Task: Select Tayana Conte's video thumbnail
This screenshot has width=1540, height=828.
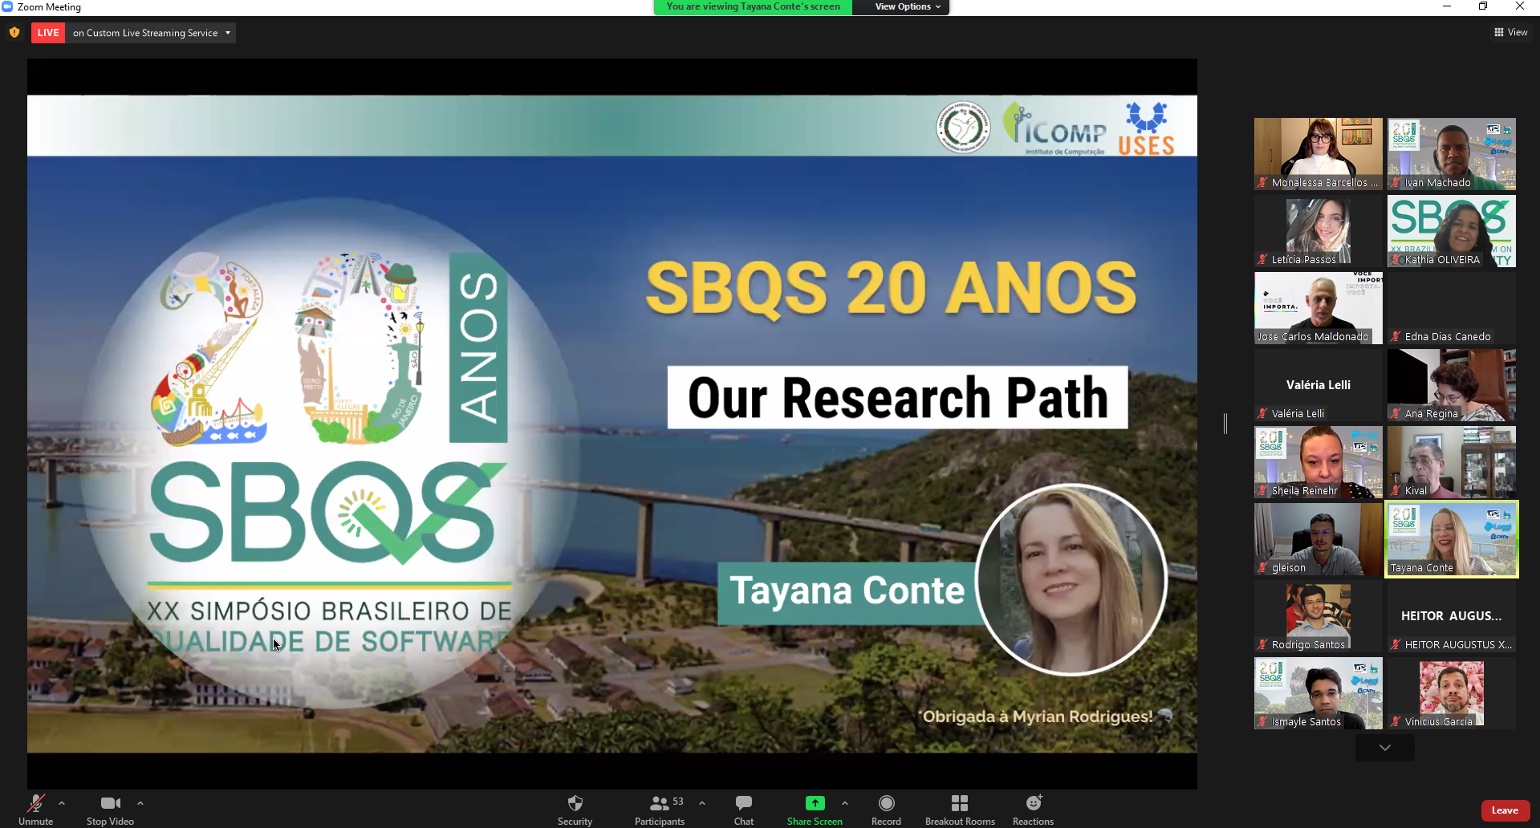Action: 1451,538
